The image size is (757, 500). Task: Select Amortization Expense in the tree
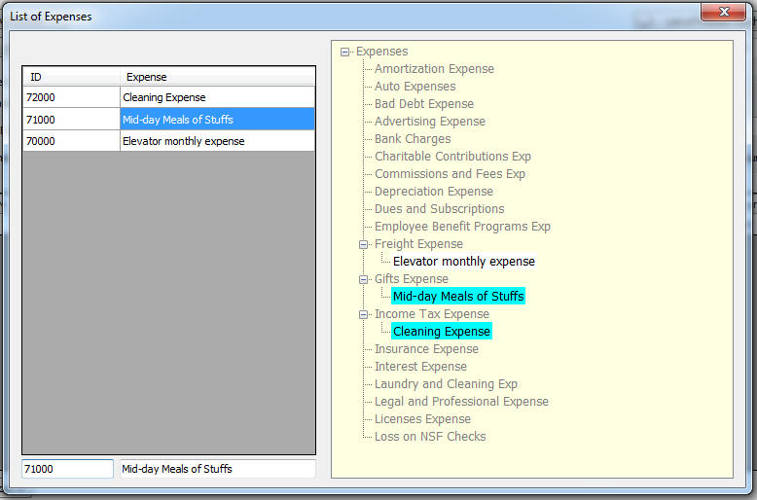point(434,69)
